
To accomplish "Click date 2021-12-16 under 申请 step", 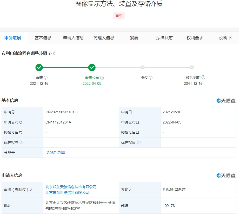I will point(39,83).
